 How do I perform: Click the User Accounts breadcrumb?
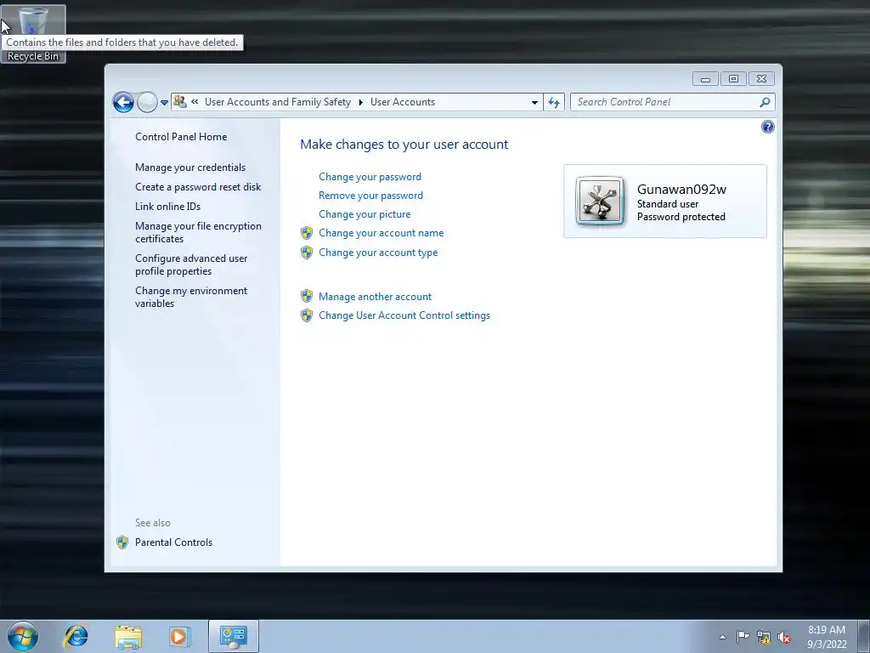click(x=403, y=102)
